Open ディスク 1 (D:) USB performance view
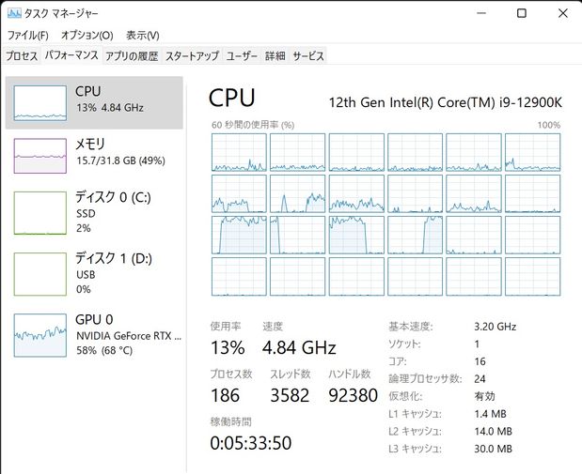Screen dimensions: 582x474 (x=94, y=273)
